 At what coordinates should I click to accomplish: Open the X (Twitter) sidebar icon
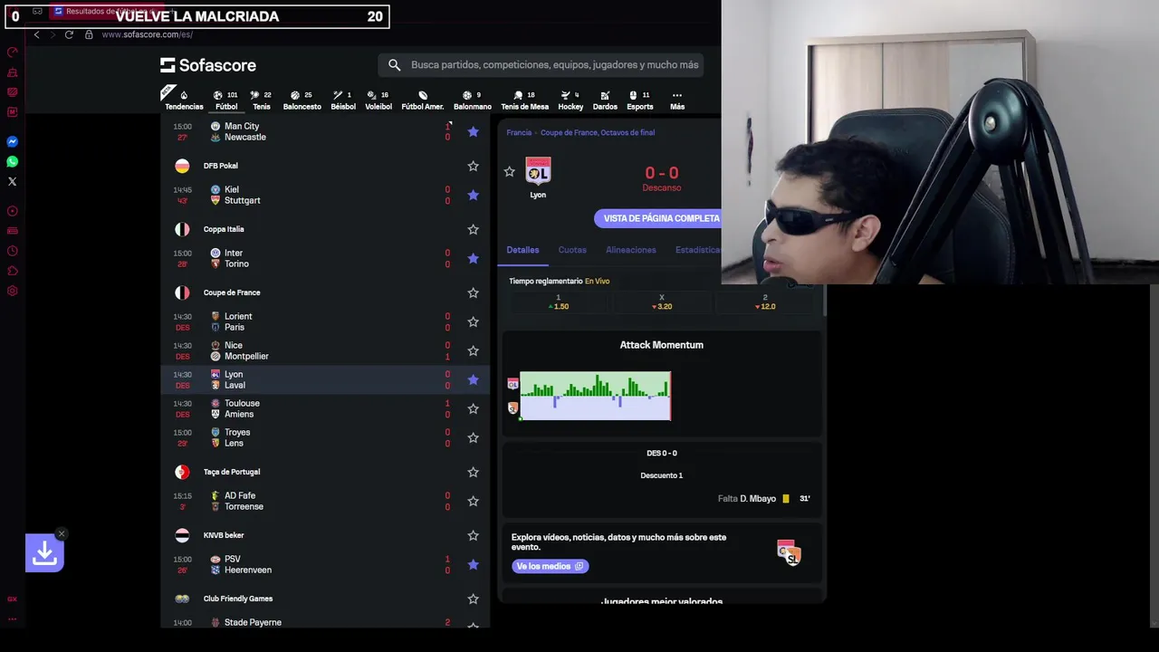13,182
